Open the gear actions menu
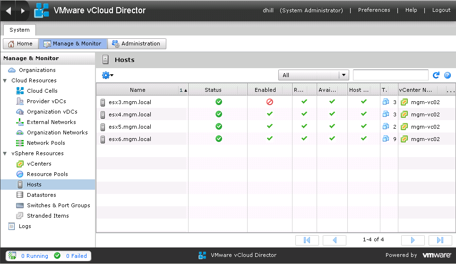The width and height of the screenshot is (456, 264). pyautogui.click(x=107, y=75)
